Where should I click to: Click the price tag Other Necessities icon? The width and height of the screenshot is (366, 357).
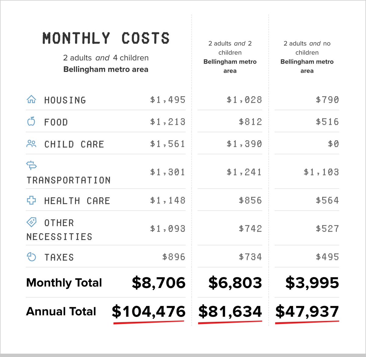(x=31, y=222)
